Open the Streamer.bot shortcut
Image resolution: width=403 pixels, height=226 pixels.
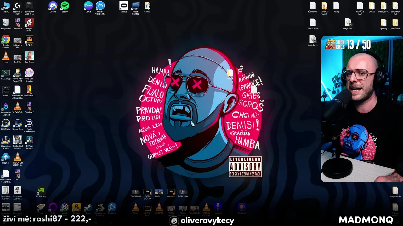(x=6, y=109)
